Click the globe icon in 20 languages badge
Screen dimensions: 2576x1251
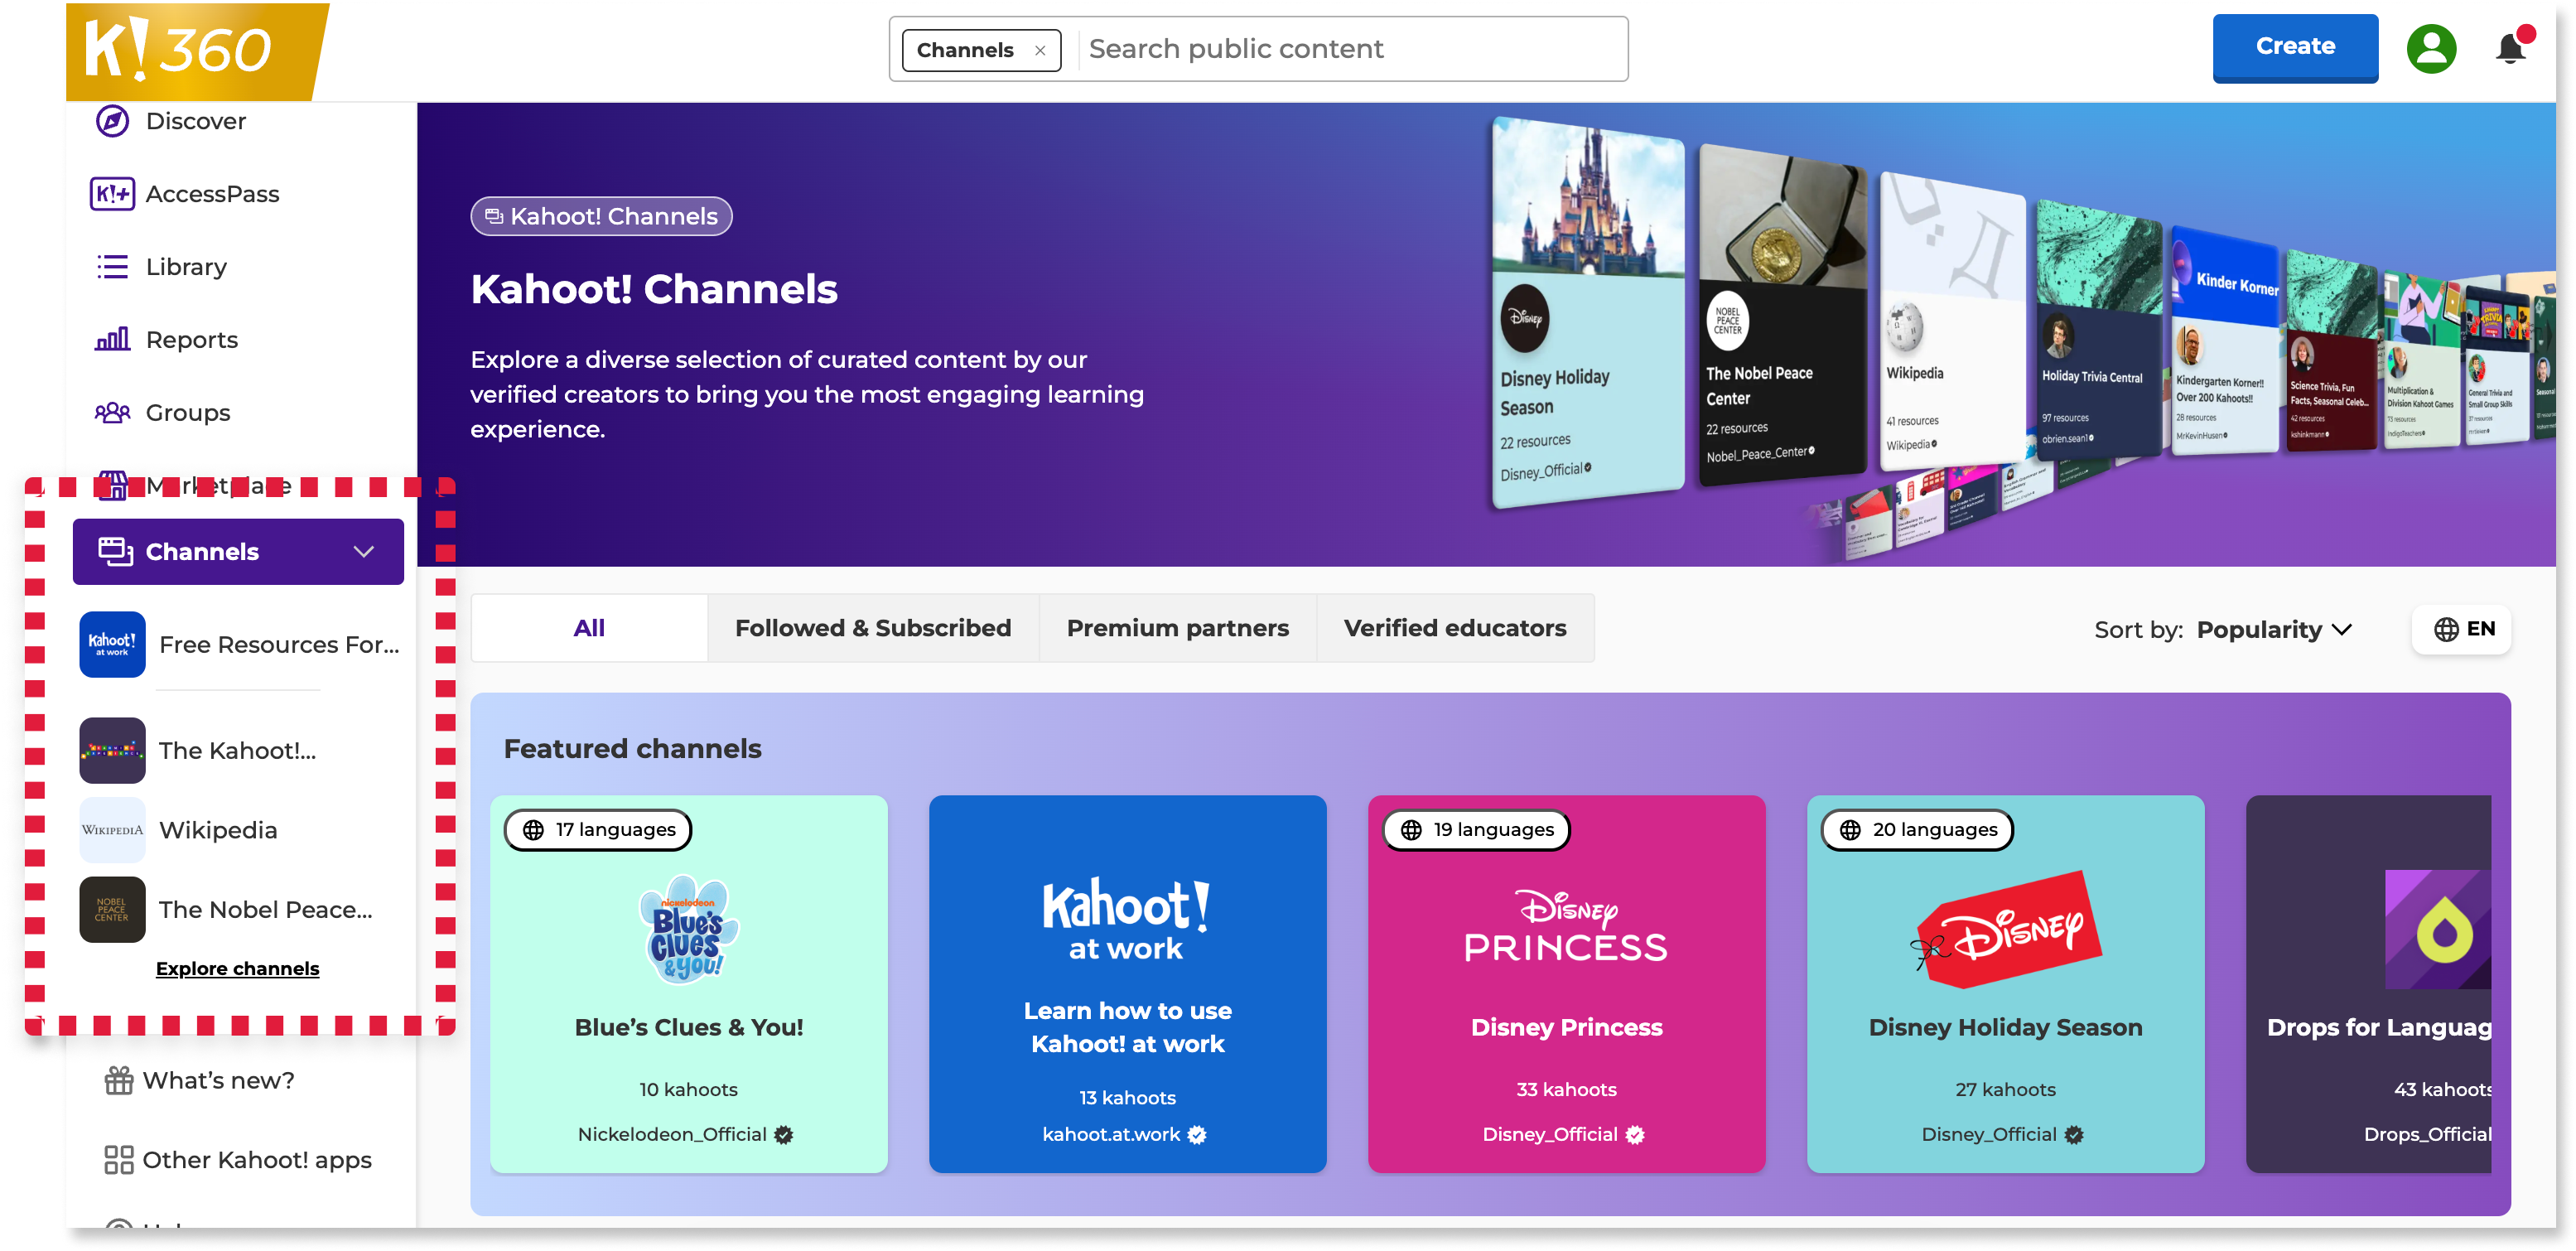(1850, 830)
